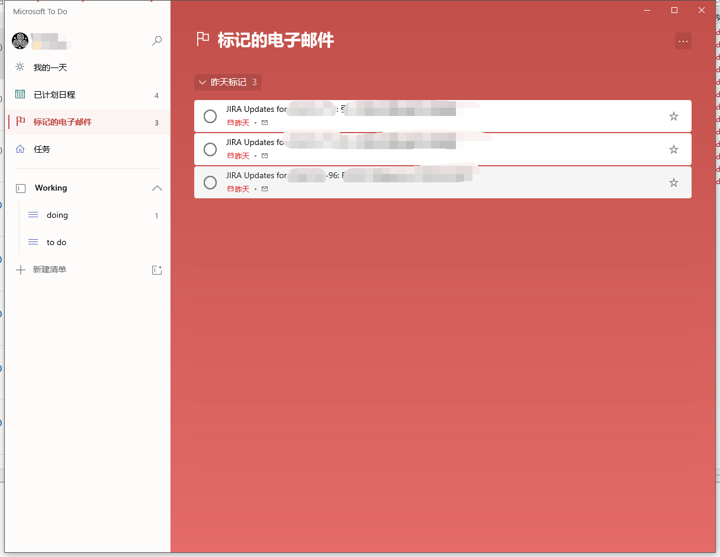Collapse the Working list group chevron
720x557 pixels.
click(x=157, y=188)
